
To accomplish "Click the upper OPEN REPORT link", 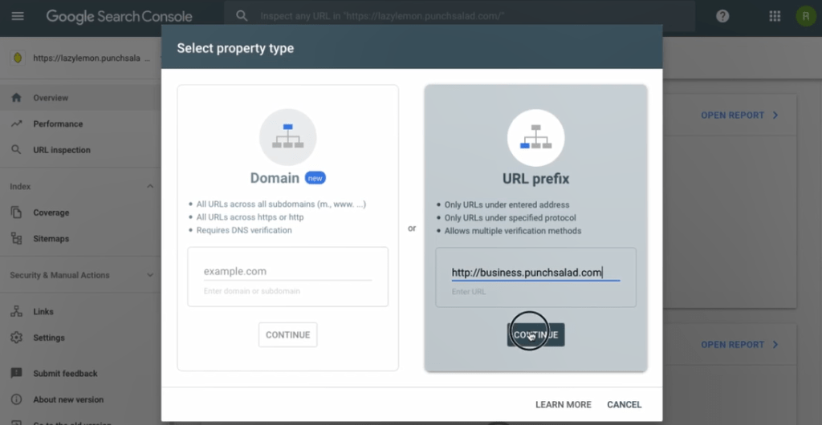I will (739, 115).
